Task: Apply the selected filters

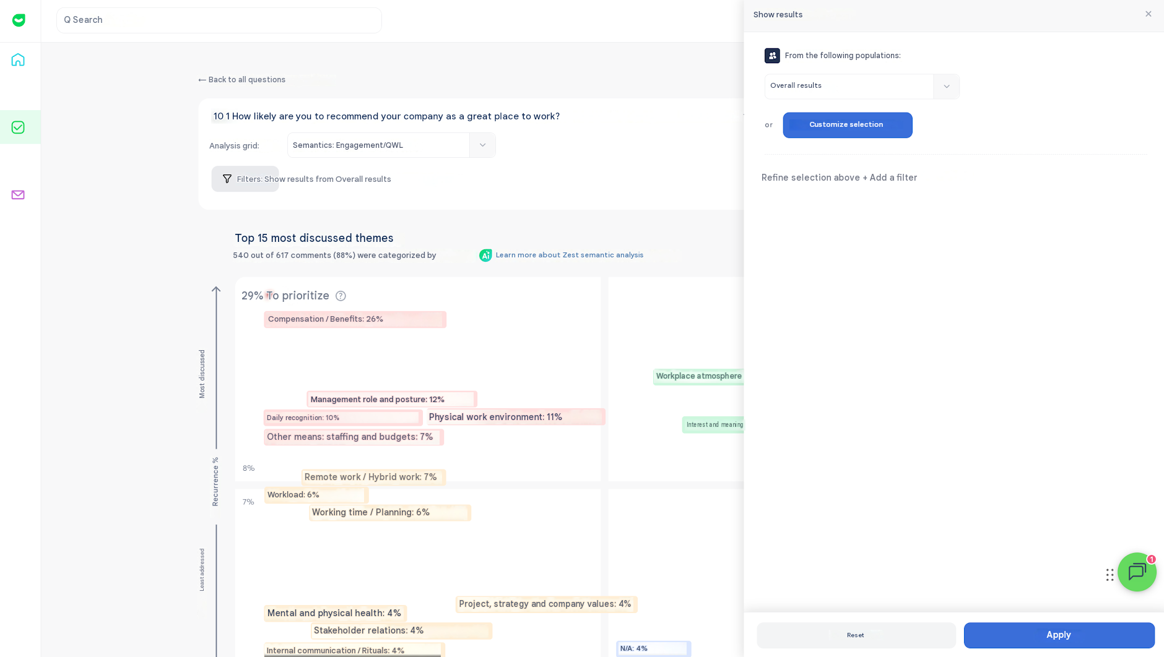Action: pyautogui.click(x=1059, y=635)
